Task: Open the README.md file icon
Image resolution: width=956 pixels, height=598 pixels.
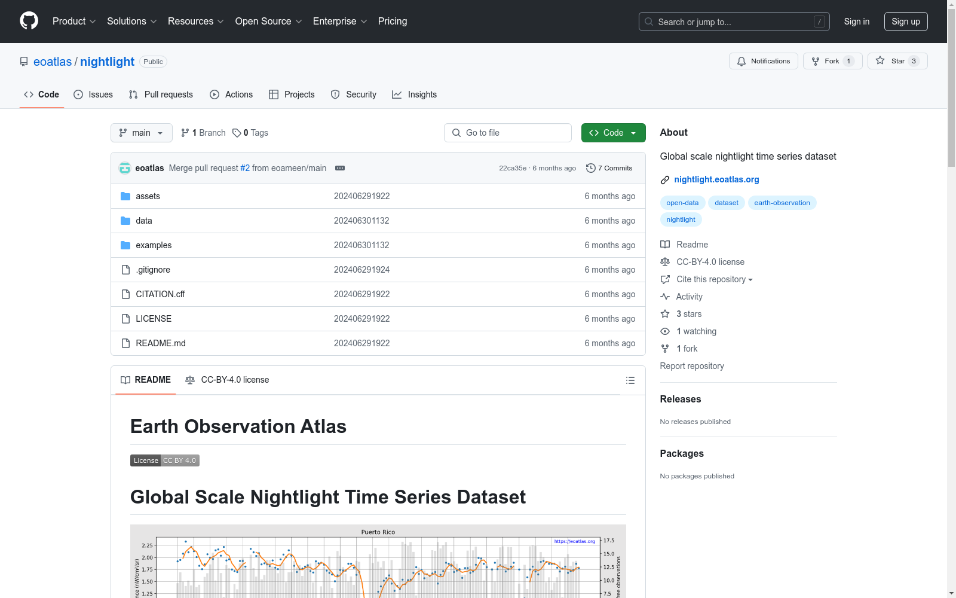Action: click(125, 343)
